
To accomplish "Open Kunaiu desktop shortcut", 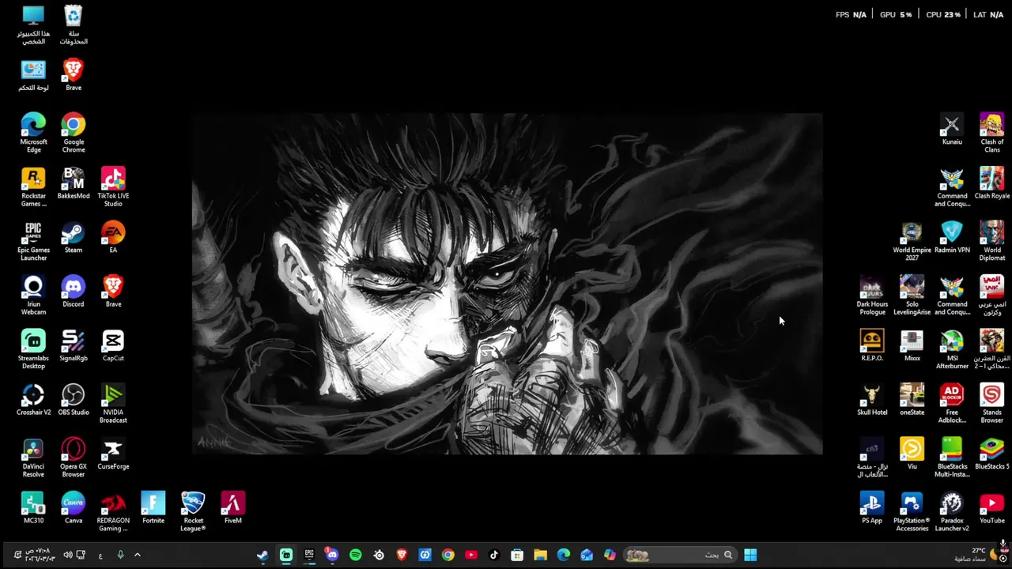I will (952, 129).
